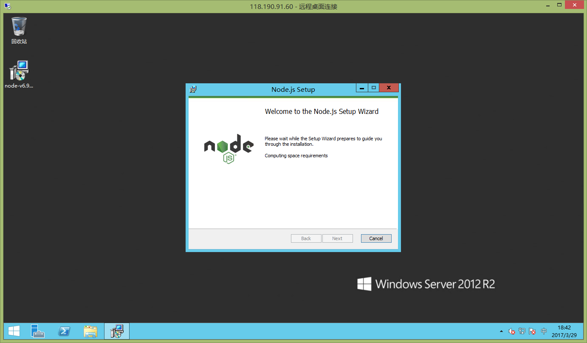Launch Server Manager from the taskbar

(x=38, y=331)
